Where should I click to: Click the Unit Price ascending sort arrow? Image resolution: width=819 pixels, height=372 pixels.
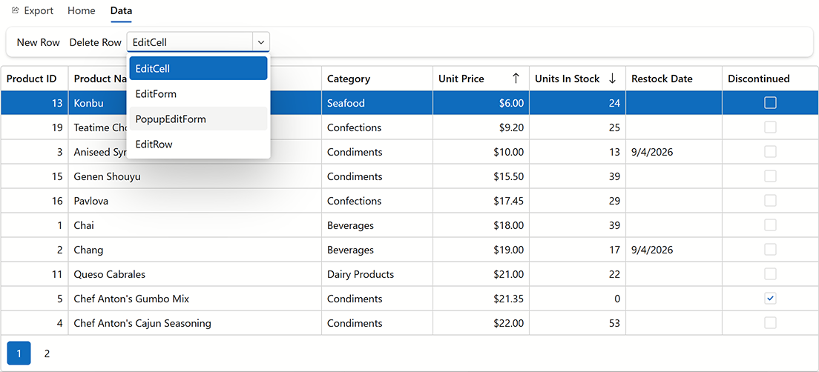516,79
